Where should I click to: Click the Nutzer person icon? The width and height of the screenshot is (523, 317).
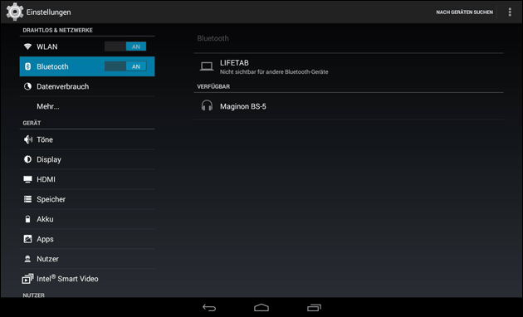coord(27,259)
